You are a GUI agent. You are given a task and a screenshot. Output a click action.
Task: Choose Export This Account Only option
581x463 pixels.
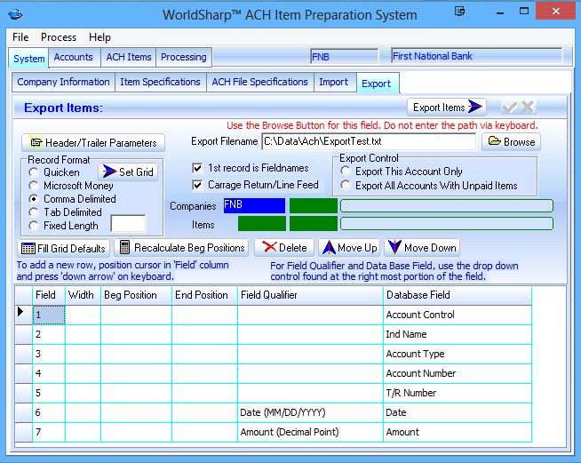pyautogui.click(x=346, y=172)
